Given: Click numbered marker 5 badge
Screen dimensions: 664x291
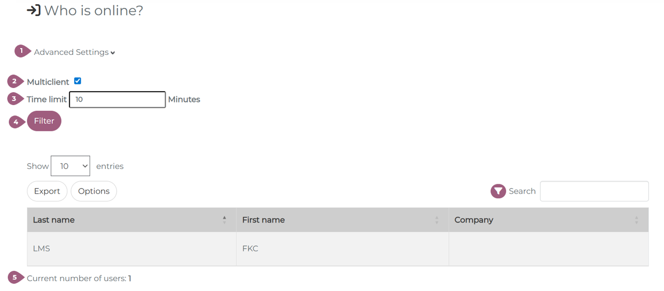Looking at the screenshot, I should [15, 278].
